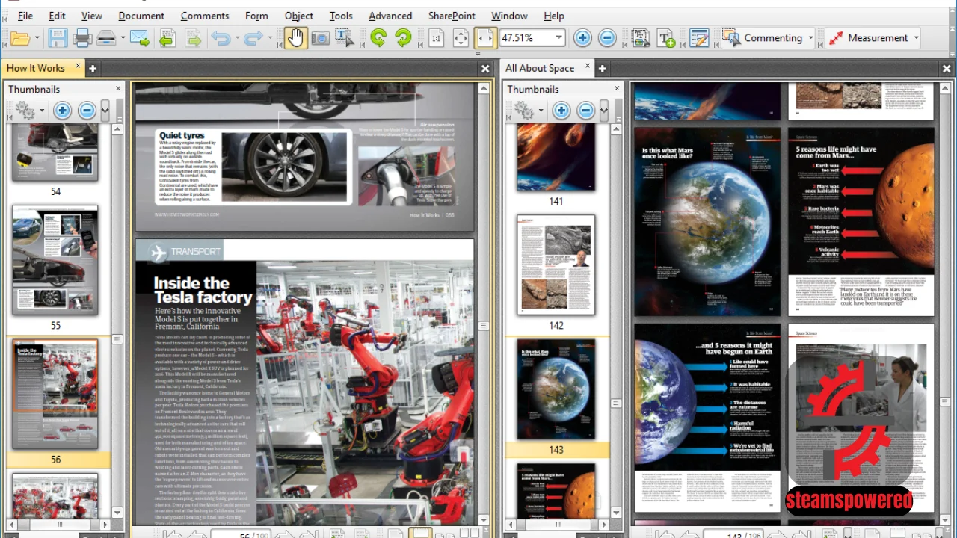Viewport: 957px width, 538px height.
Task: Close the All About Space tab
Action: coord(587,67)
